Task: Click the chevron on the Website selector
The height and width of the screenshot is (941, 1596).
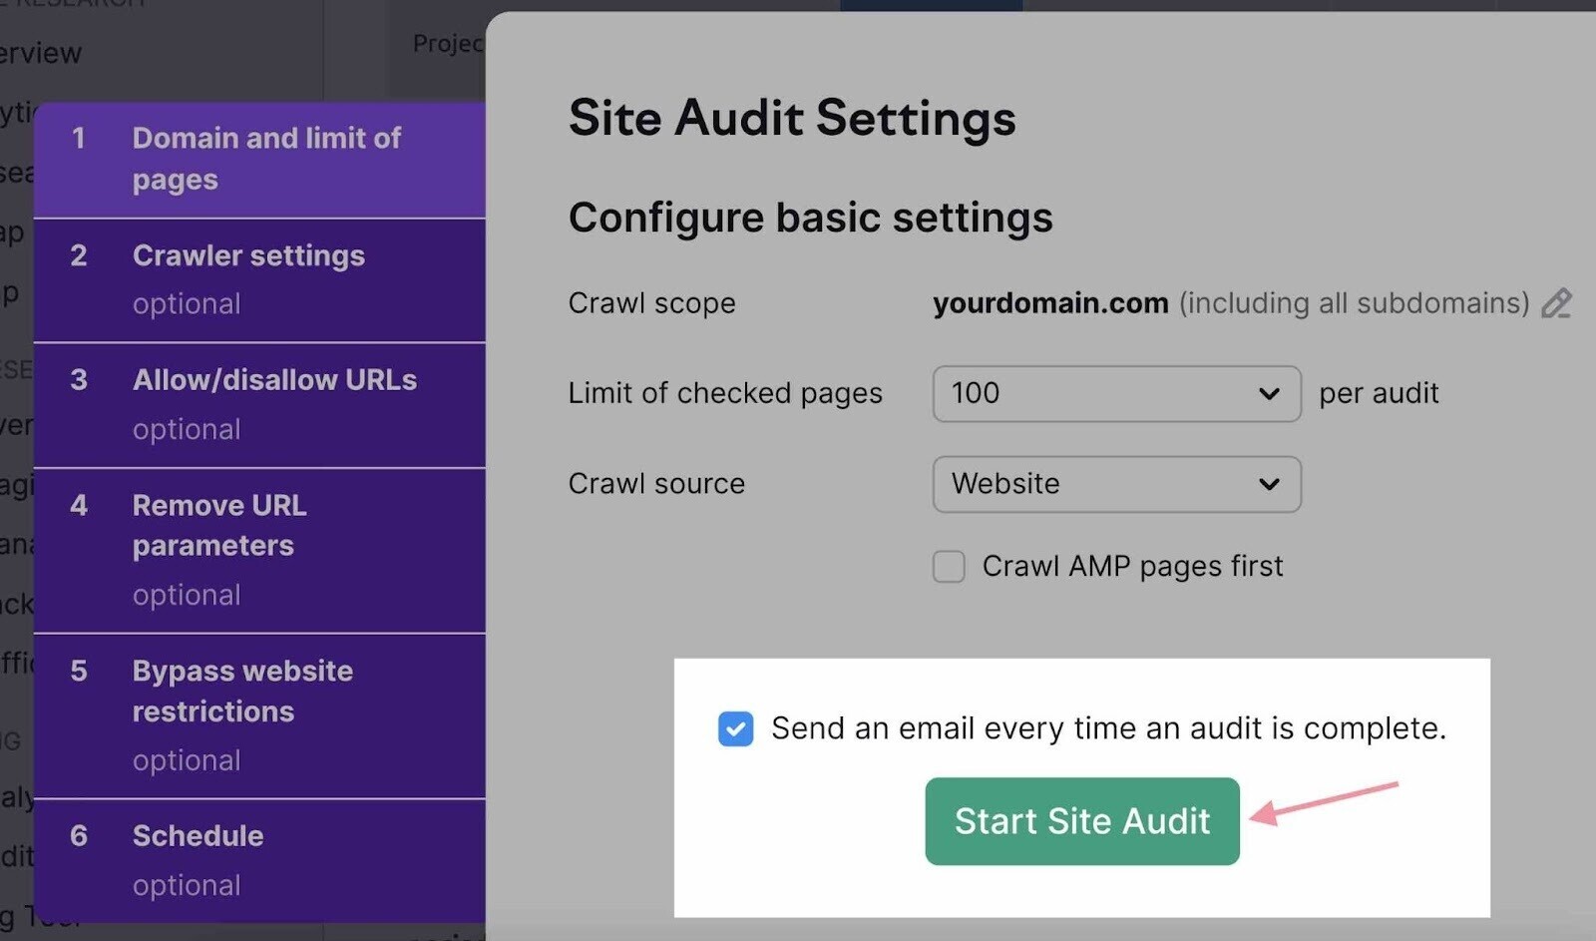Action: click(1269, 485)
